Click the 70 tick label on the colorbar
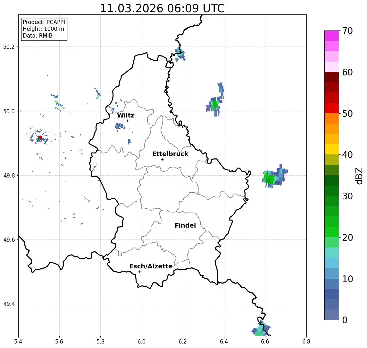The width and height of the screenshot is (367, 348). (347, 31)
